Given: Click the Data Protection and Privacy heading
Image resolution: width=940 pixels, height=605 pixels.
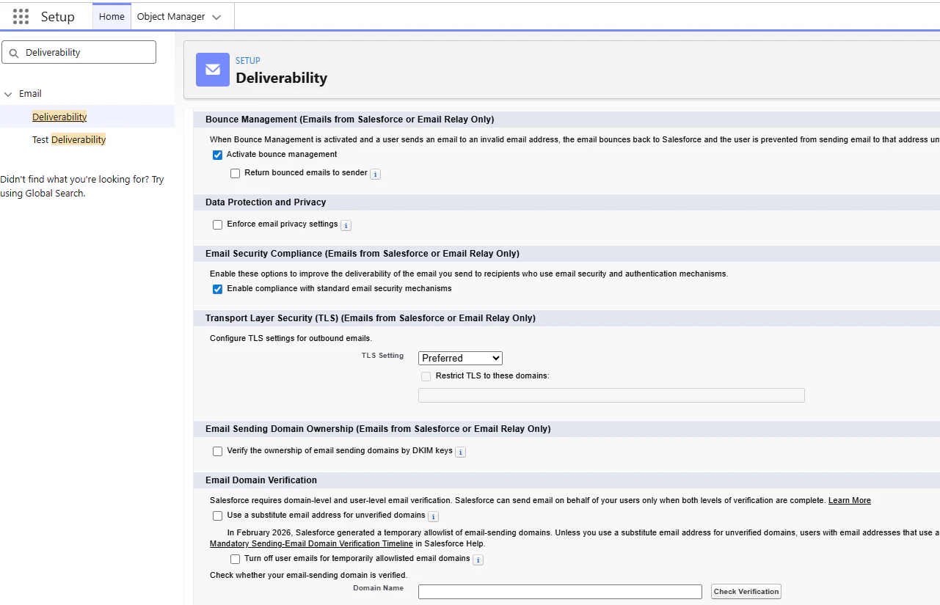Looking at the screenshot, I should pyautogui.click(x=266, y=202).
